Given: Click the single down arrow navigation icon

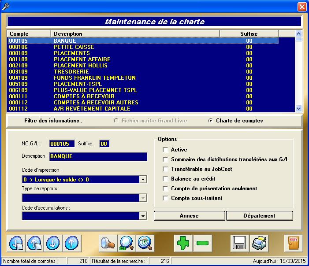Looking at the screenshot, I should 52,243.
